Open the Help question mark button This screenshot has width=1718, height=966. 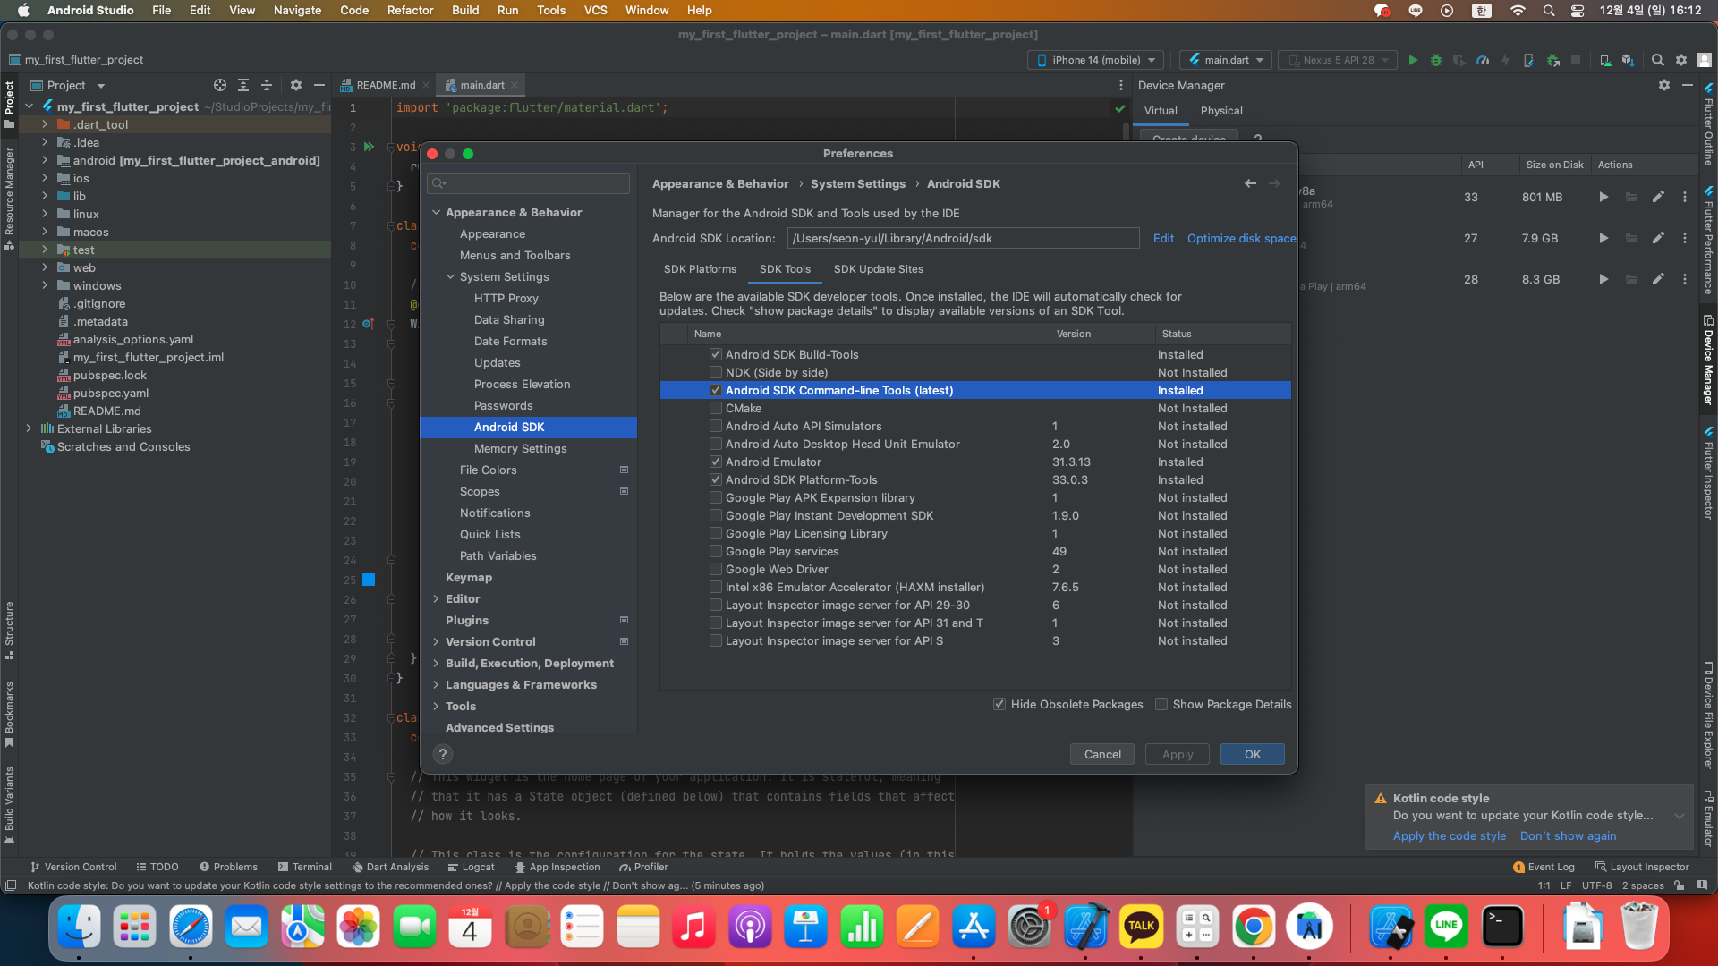point(442,754)
